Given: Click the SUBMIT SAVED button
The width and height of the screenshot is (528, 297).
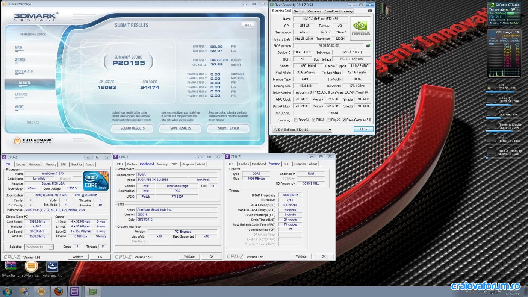Looking at the screenshot, I should (228, 128).
